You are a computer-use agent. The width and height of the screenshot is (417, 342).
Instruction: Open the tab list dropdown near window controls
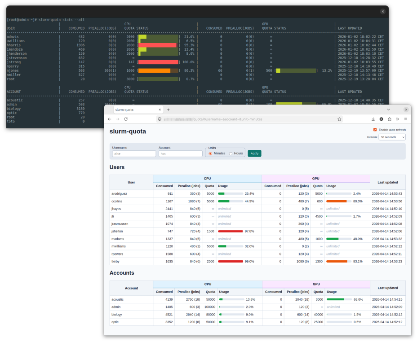389,109
